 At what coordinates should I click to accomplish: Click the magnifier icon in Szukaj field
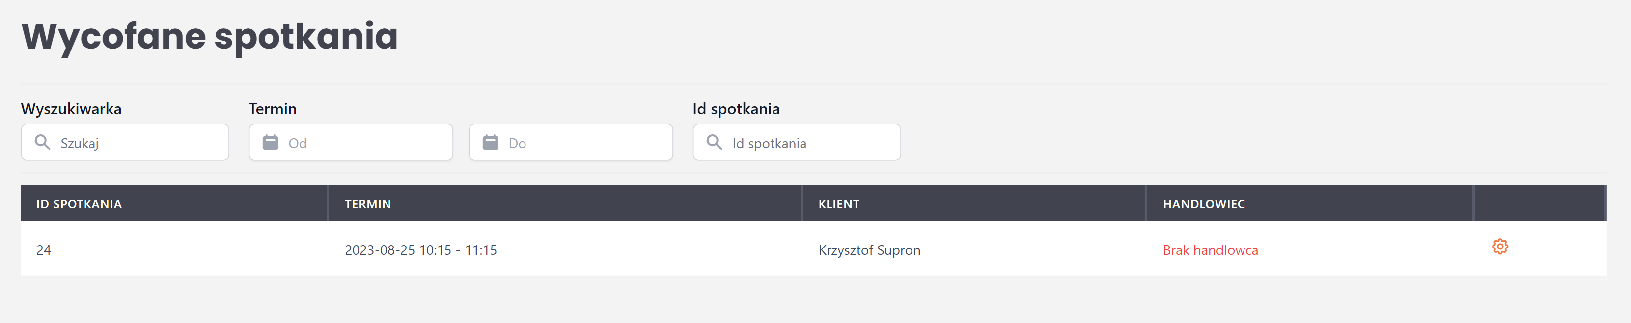[x=42, y=142]
